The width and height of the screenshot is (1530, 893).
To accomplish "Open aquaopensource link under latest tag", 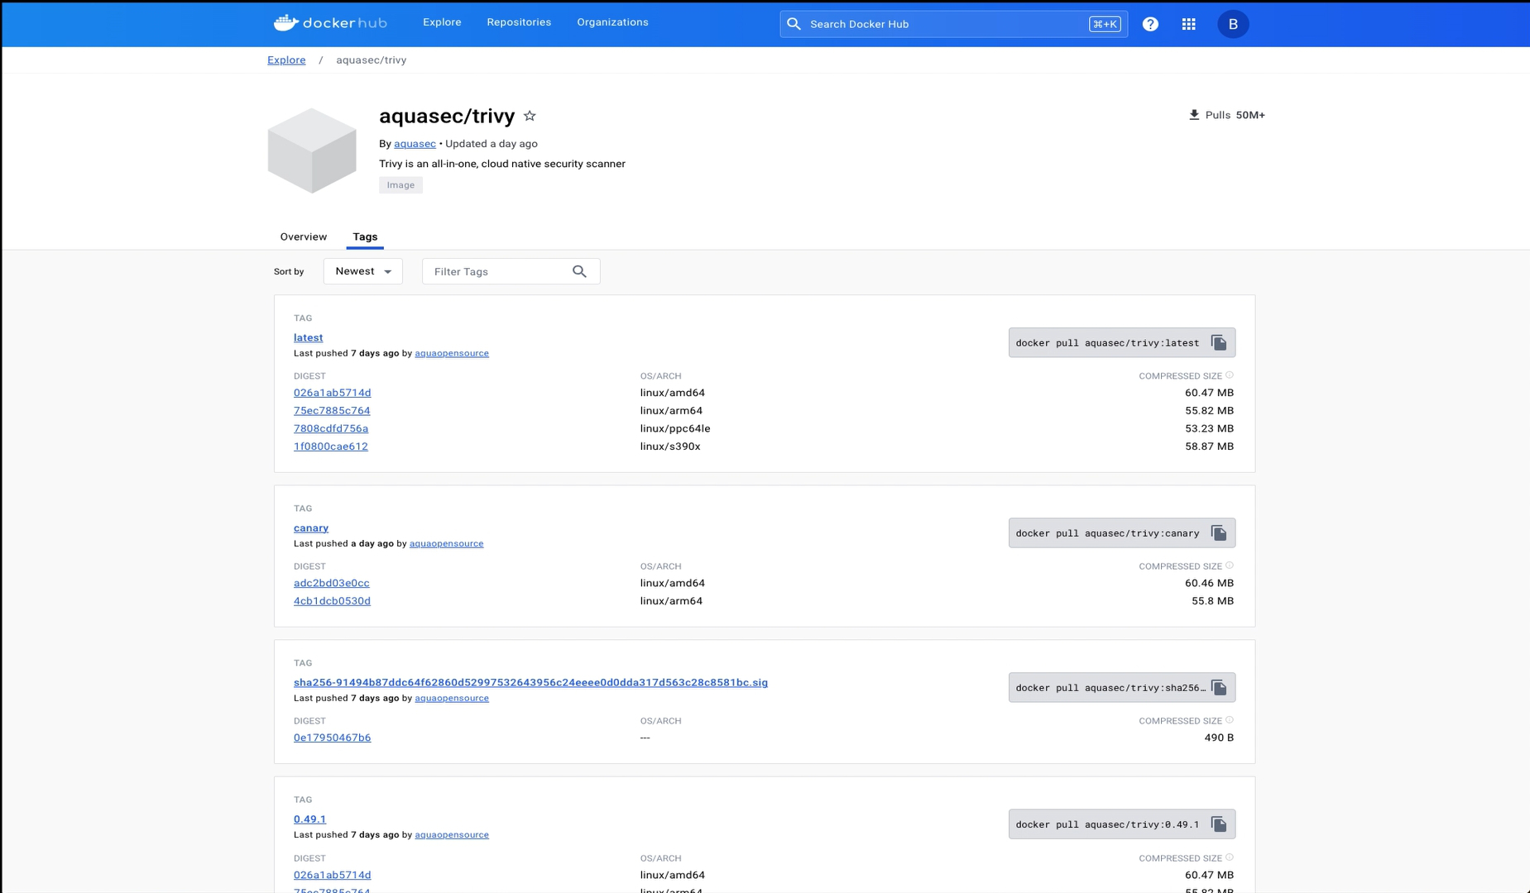I will (x=452, y=353).
